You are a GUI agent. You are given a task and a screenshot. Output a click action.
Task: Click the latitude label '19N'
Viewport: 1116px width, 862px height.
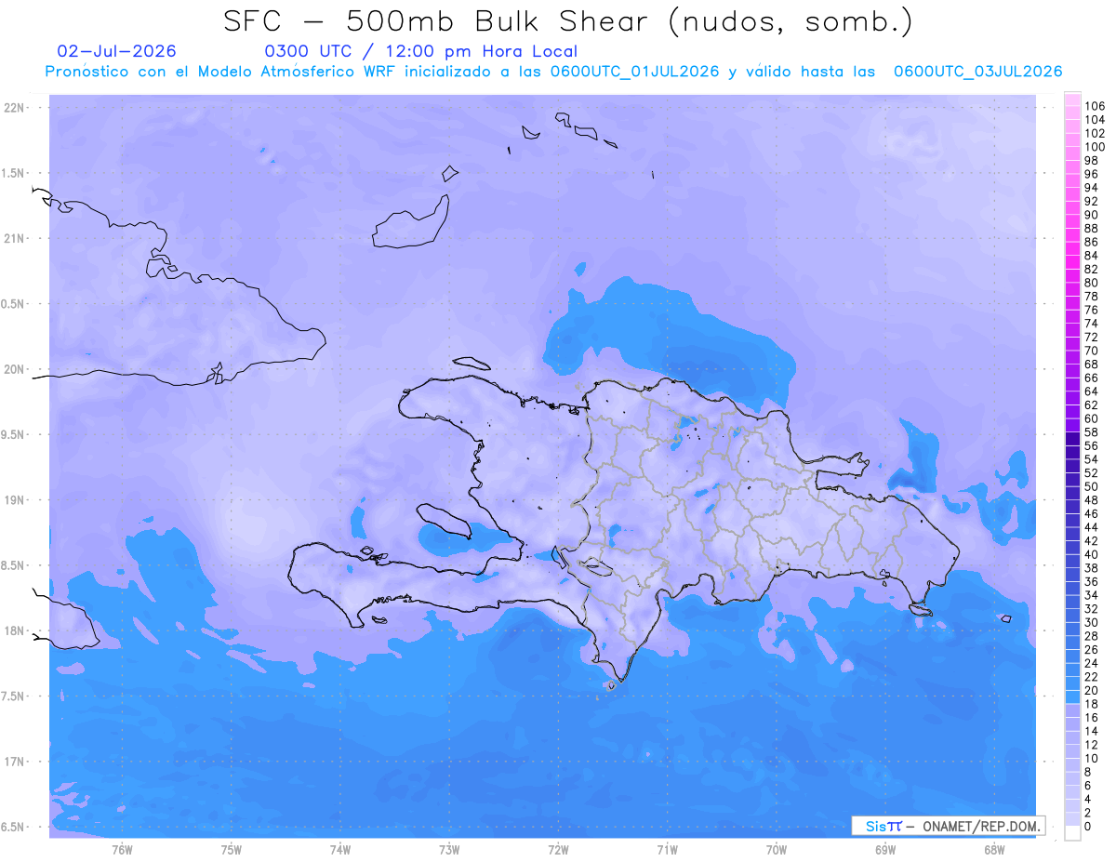(14, 500)
